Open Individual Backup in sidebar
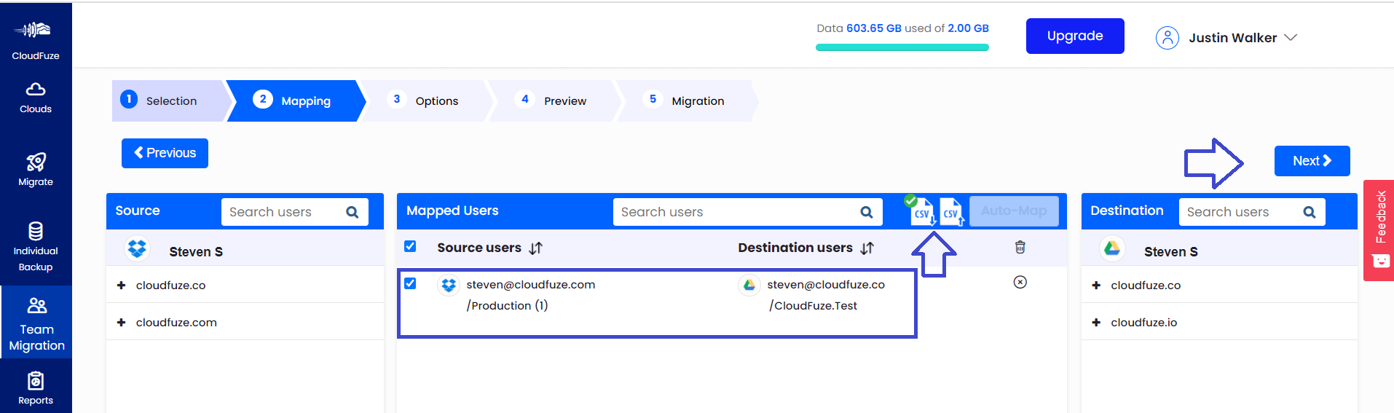1394x413 pixels. pos(36,248)
